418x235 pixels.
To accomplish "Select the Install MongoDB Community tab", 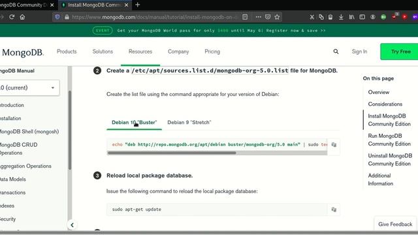I will pyautogui.click(x=95, y=5).
